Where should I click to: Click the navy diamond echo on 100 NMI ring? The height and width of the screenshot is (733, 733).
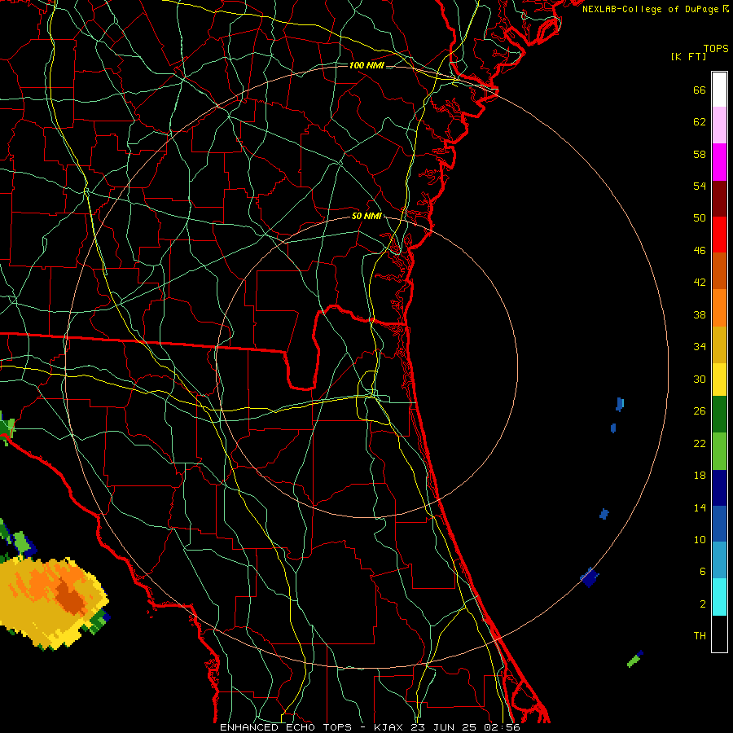[589, 577]
